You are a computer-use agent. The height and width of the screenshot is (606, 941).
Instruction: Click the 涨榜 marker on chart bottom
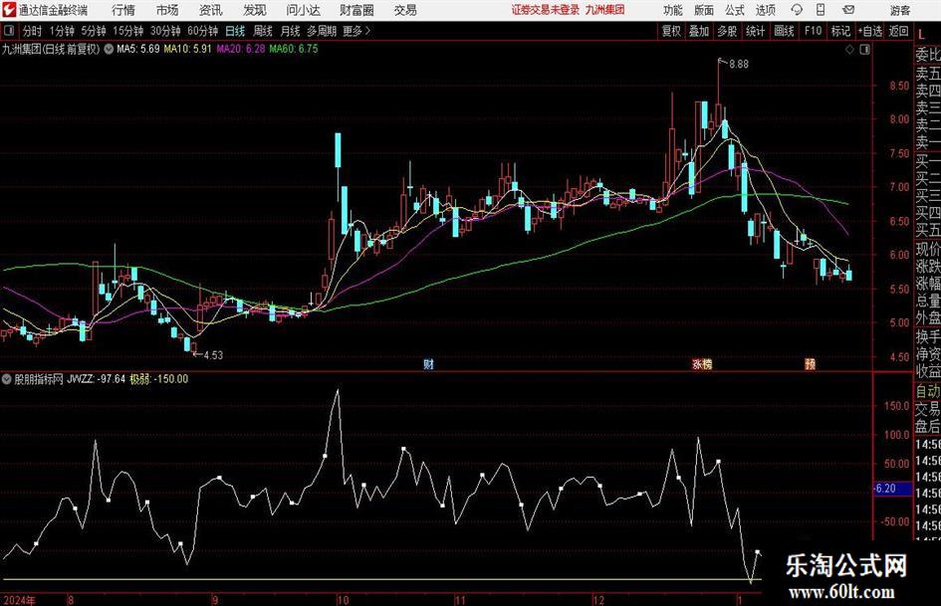point(702,363)
